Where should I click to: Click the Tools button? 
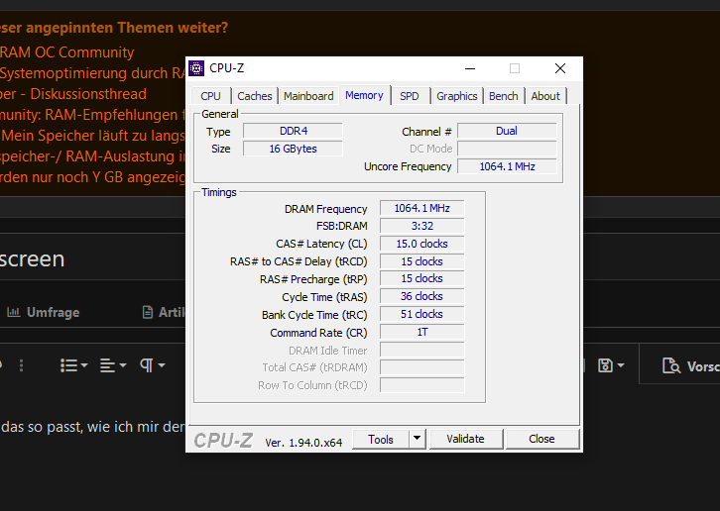point(381,440)
